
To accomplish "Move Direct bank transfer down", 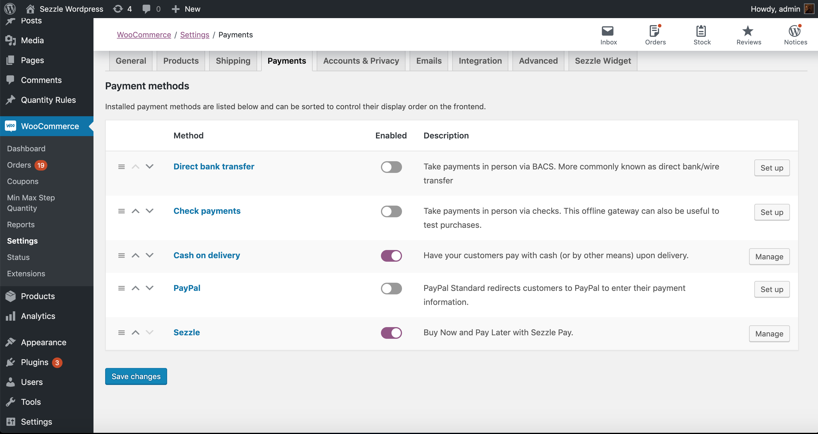I will [150, 167].
